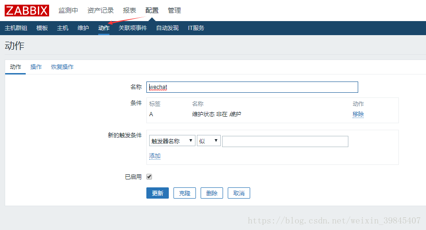
Task: Click 添加 to add the condition
Action: point(155,156)
